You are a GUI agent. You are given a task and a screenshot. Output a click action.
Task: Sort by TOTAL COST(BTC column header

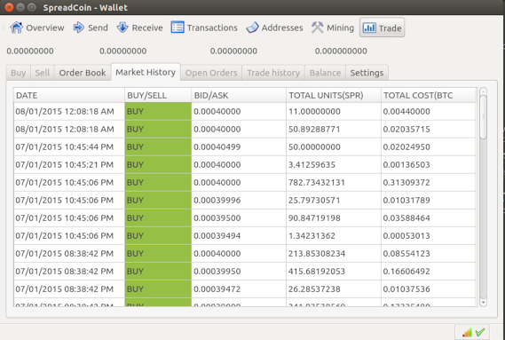click(x=429, y=95)
